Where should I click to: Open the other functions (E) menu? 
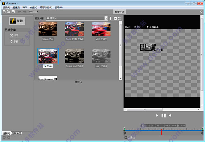[x=46, y=8]
